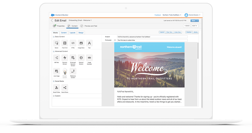The height and width of the screenshot is (133, 252).
Task: Open the Feedback link
Action: (158, 15)
